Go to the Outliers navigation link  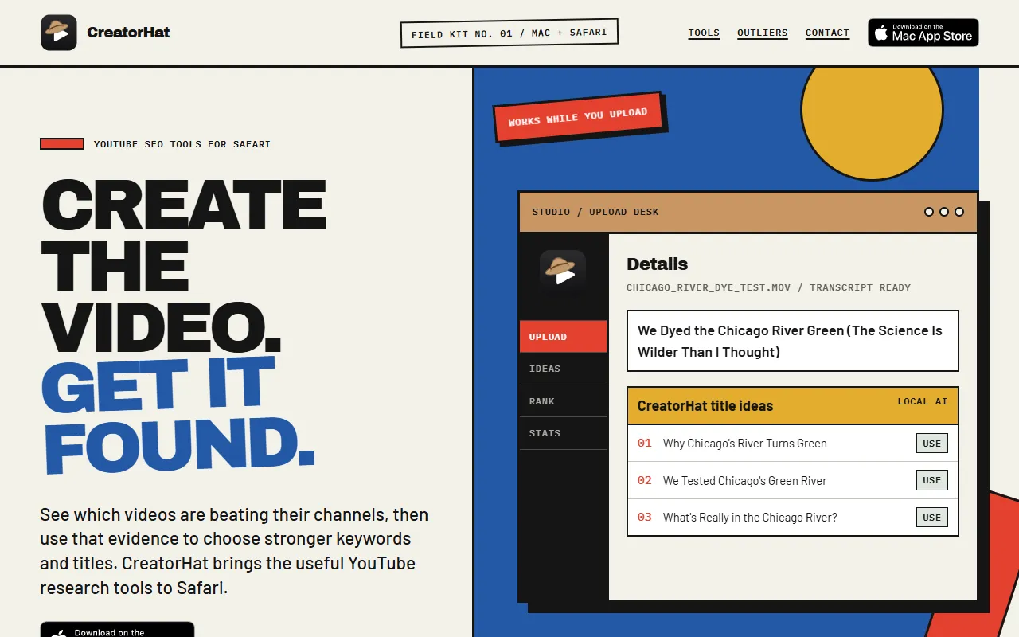point(763,33)
